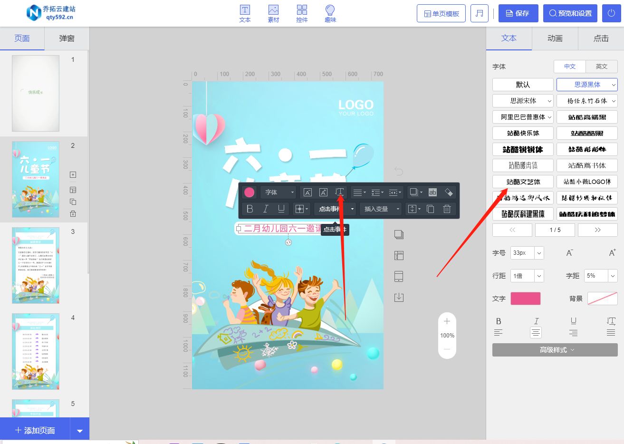Click the duplicate icon in floating toolbar
The image size is (624, 444).
431,209
